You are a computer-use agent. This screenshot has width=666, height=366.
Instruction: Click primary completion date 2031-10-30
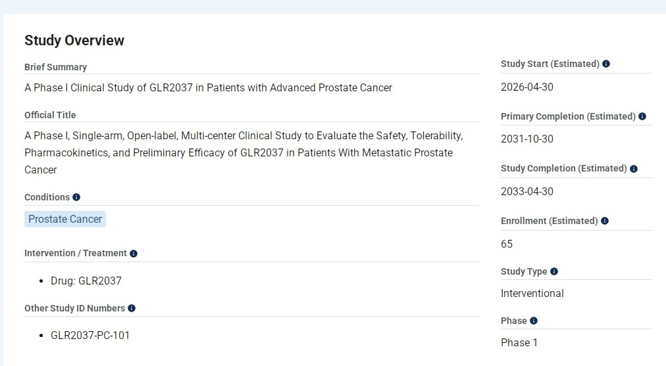[x=526, y=139]
